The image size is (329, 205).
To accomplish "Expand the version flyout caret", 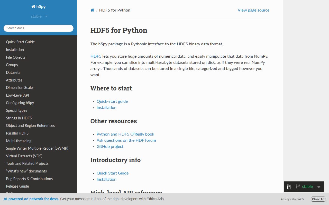I will pos(319,187).
